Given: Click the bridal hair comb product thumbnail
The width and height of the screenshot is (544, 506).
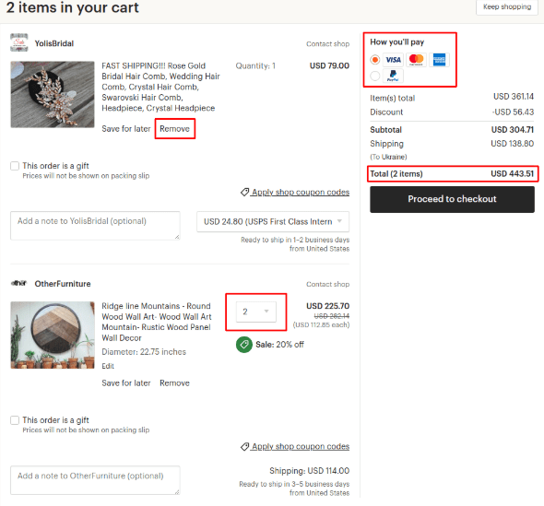Looking at the screenshot, I should [53, 94].
